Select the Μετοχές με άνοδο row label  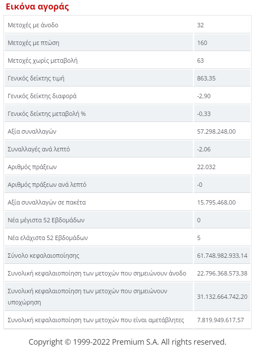(33, 25)
